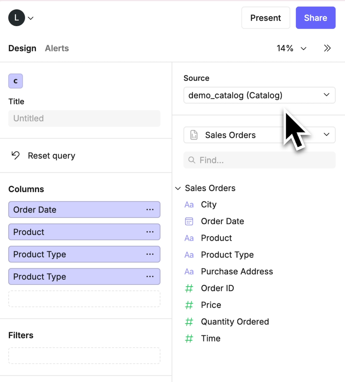Click the Present button
The image size is (345, 382).
coord(265,18)
